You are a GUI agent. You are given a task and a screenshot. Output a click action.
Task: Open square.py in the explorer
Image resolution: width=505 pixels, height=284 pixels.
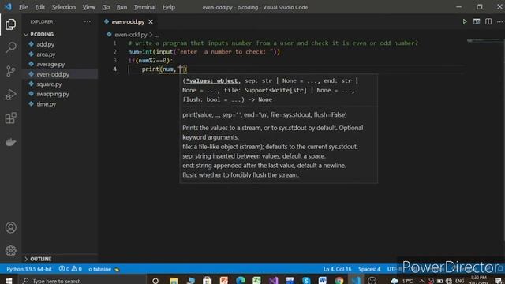tap(49, 84)
